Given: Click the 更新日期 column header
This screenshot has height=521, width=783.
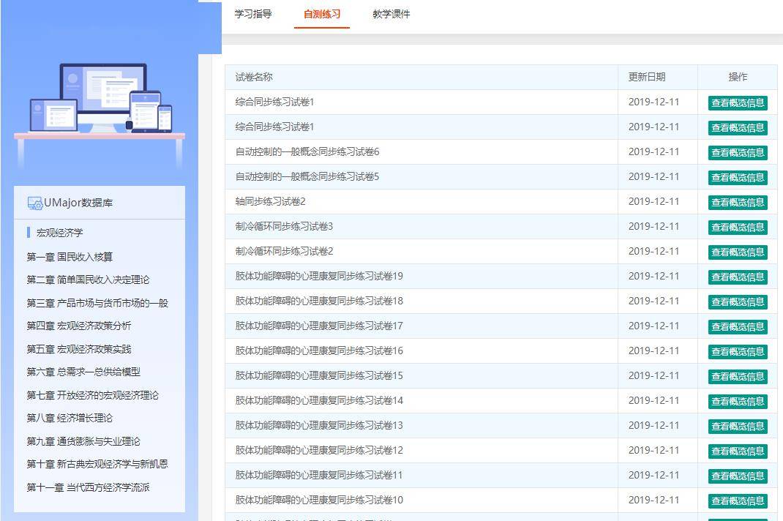Looking at the screenshot, I should pos(658,77).
